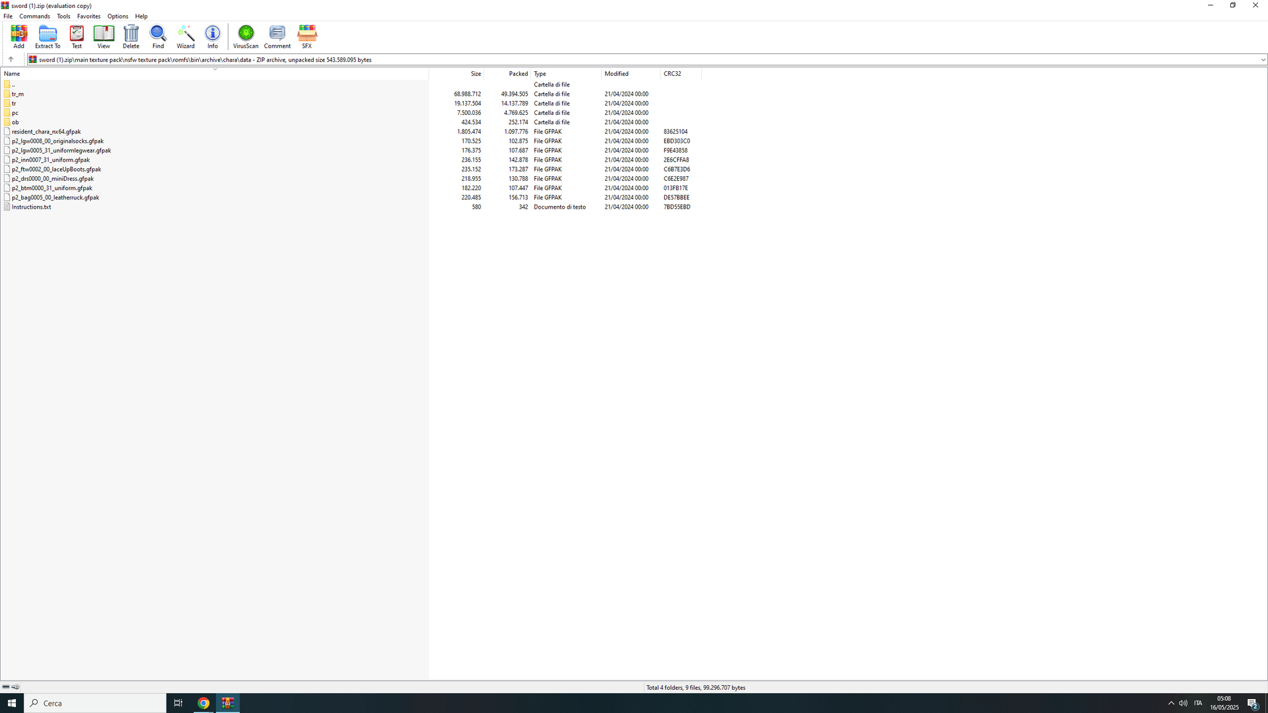The image size is (1268, 713).
Task: Click the ITA language indicator
Action: point(1198,703)
